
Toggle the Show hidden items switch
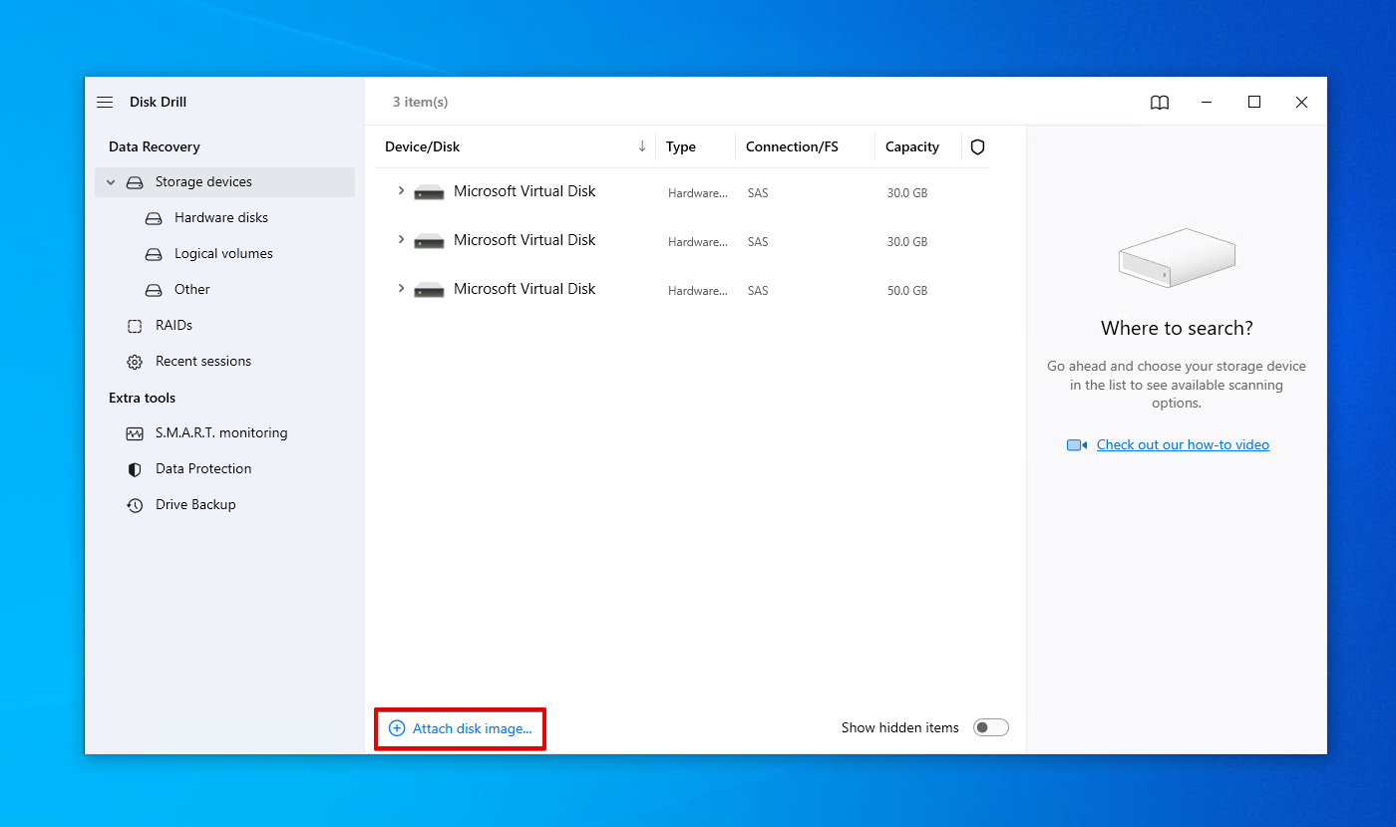(991, 727)
